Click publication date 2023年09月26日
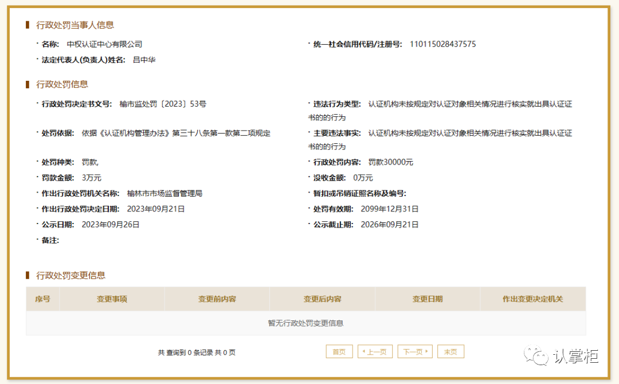The width and height of the screenshot is (619, 384). (111, 225)
